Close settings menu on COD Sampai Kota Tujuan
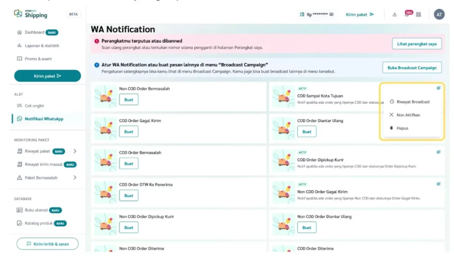 coord(438,88)
